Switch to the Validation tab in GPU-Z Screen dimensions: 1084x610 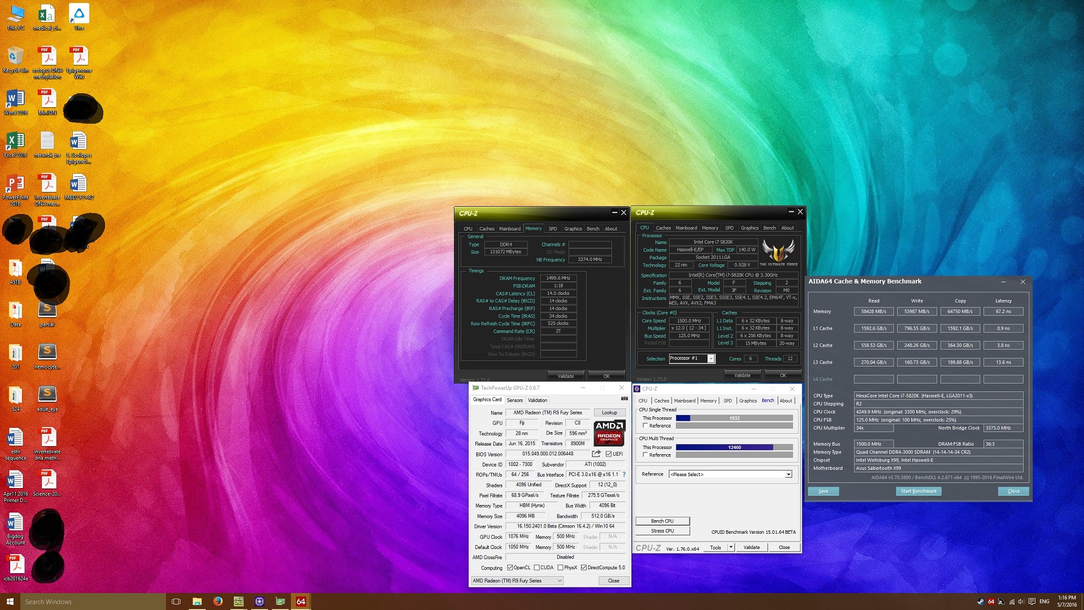(537, 400)
